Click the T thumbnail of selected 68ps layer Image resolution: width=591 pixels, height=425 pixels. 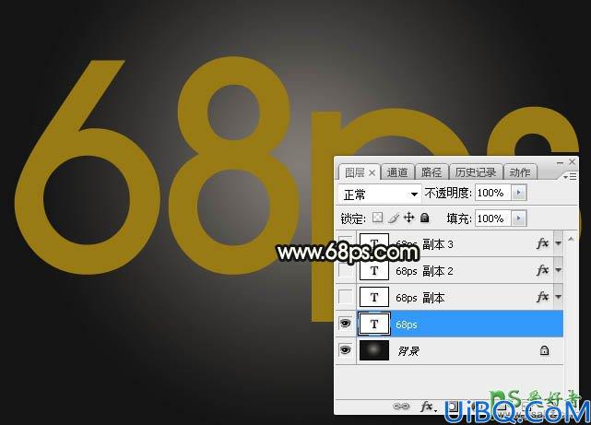(374, 324)
